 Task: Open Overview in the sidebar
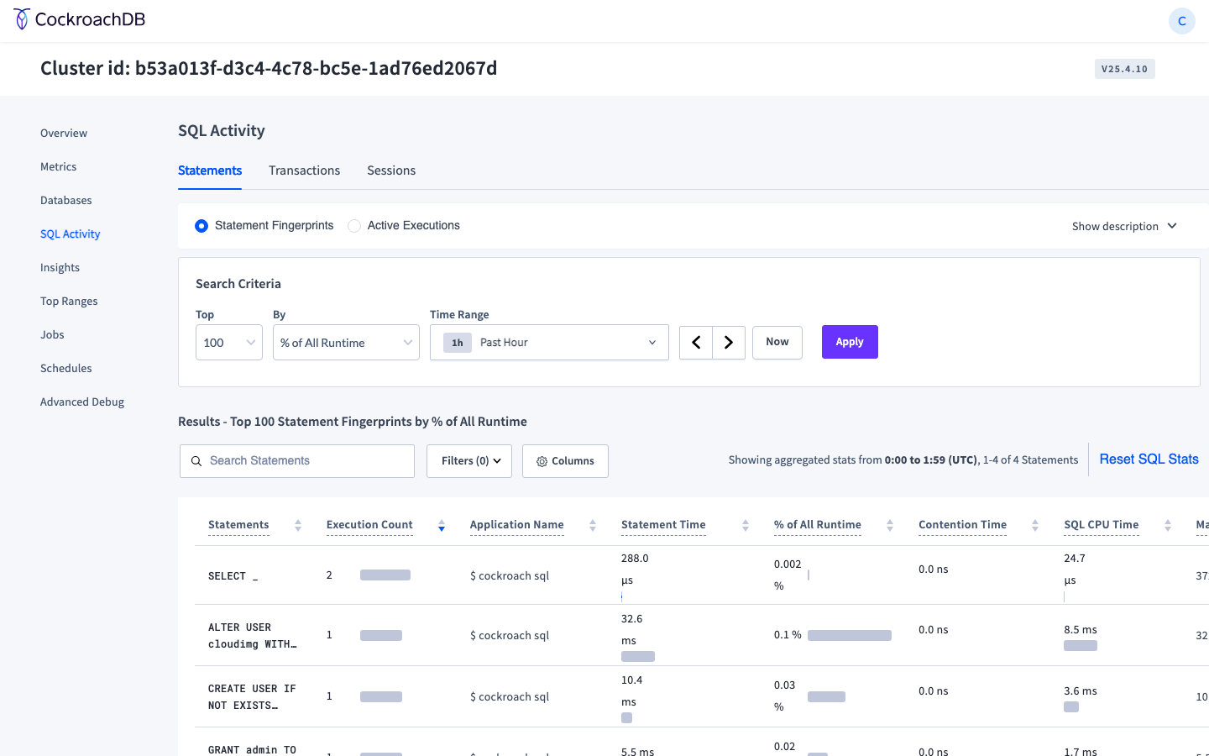64,133
